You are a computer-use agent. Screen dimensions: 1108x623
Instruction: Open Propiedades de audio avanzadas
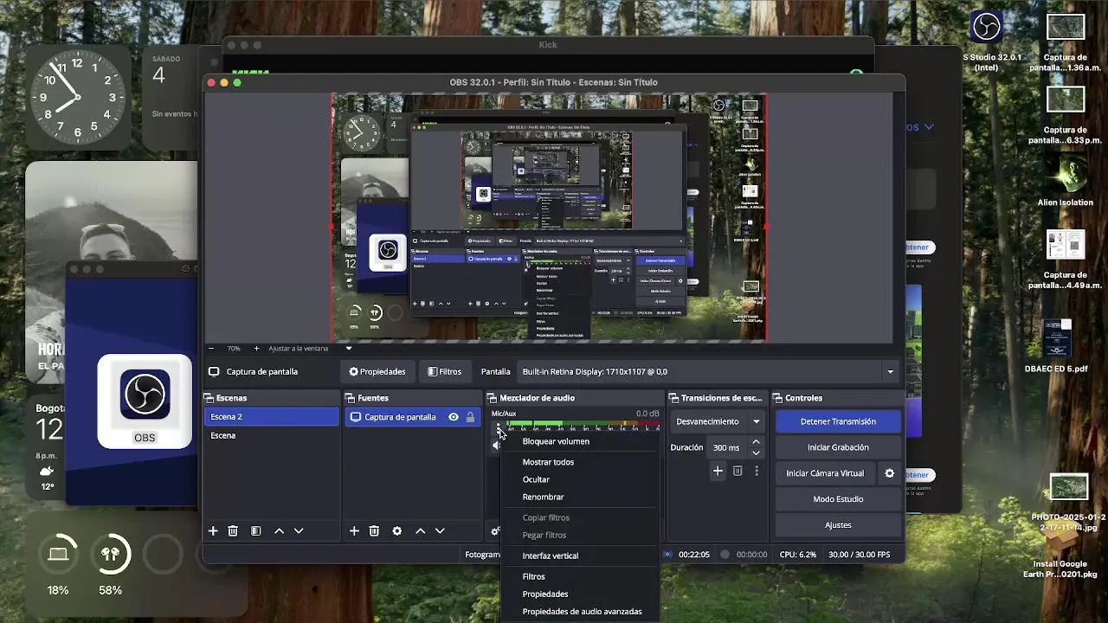coord(580,612)
